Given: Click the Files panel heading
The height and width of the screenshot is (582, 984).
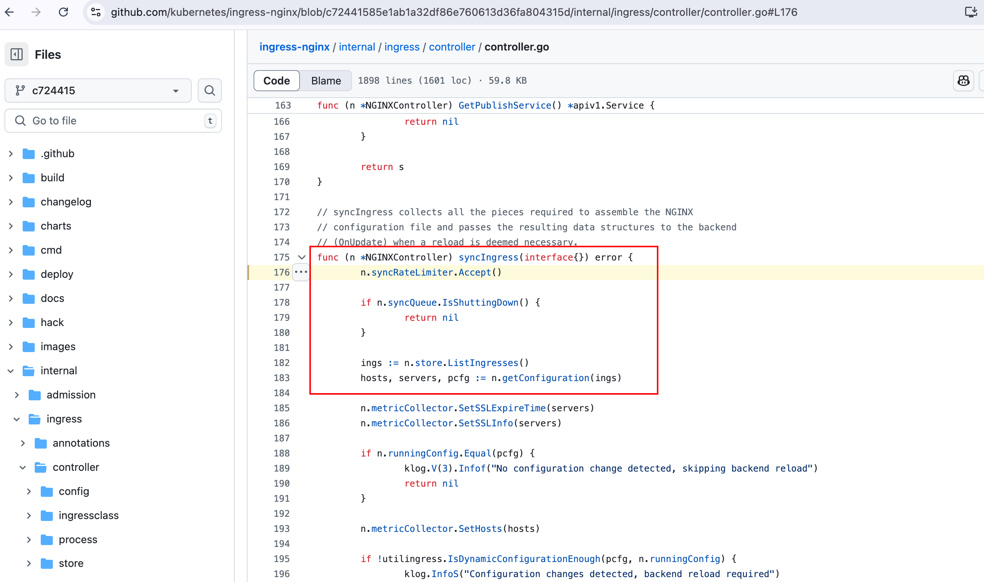Looking at the screenshot, I should [48, 55].
